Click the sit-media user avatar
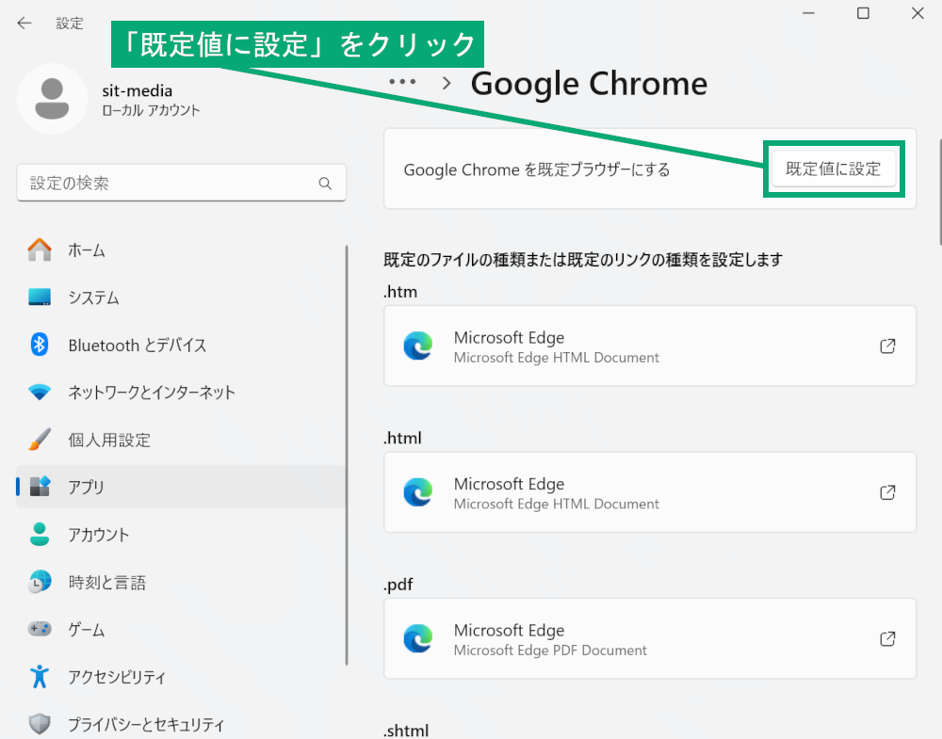This screenshot has height=739, width=942. [52, 99]
